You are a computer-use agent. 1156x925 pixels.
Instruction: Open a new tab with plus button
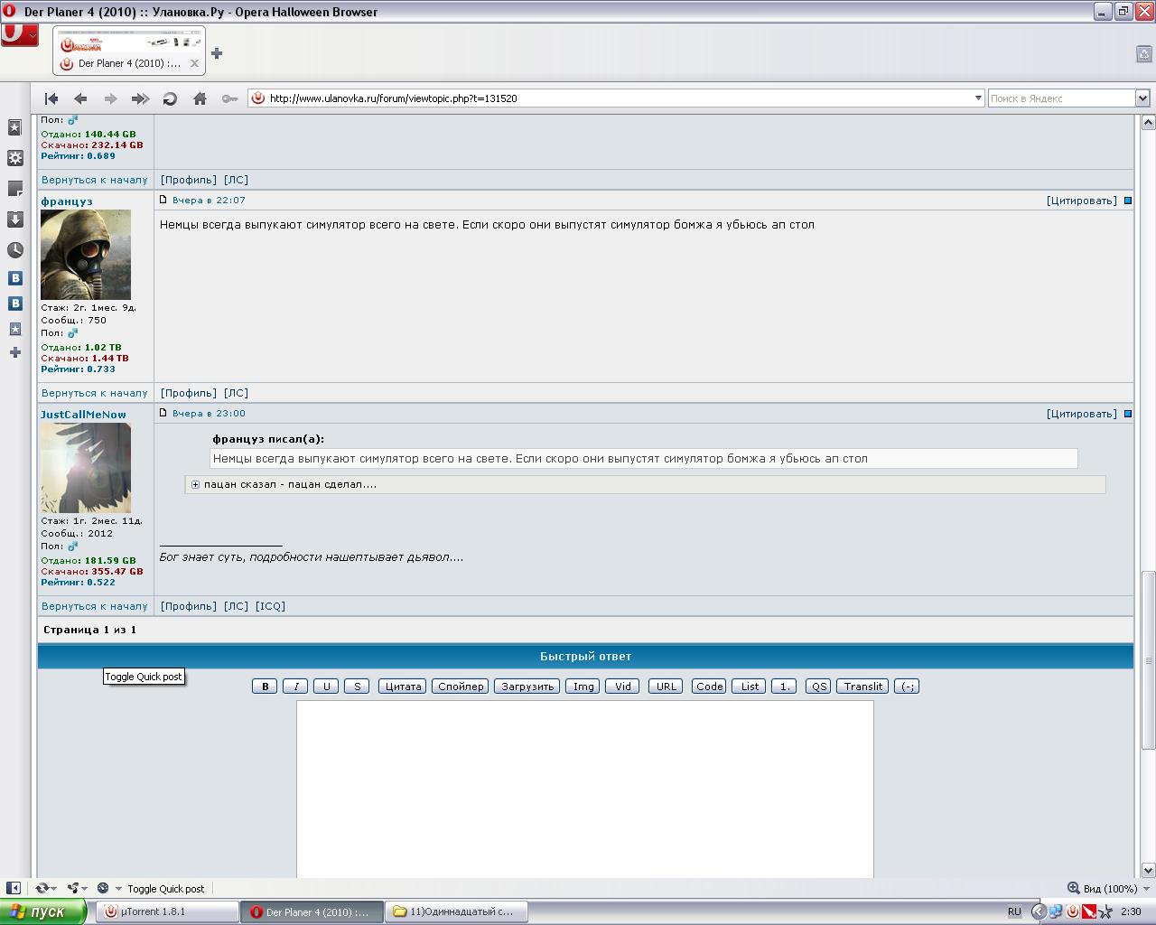pyautogui.click(x=217, y=53)
